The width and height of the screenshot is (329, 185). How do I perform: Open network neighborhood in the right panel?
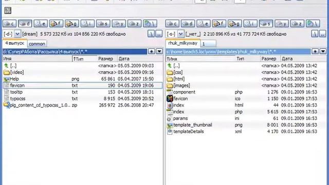[x=313, y=24]
